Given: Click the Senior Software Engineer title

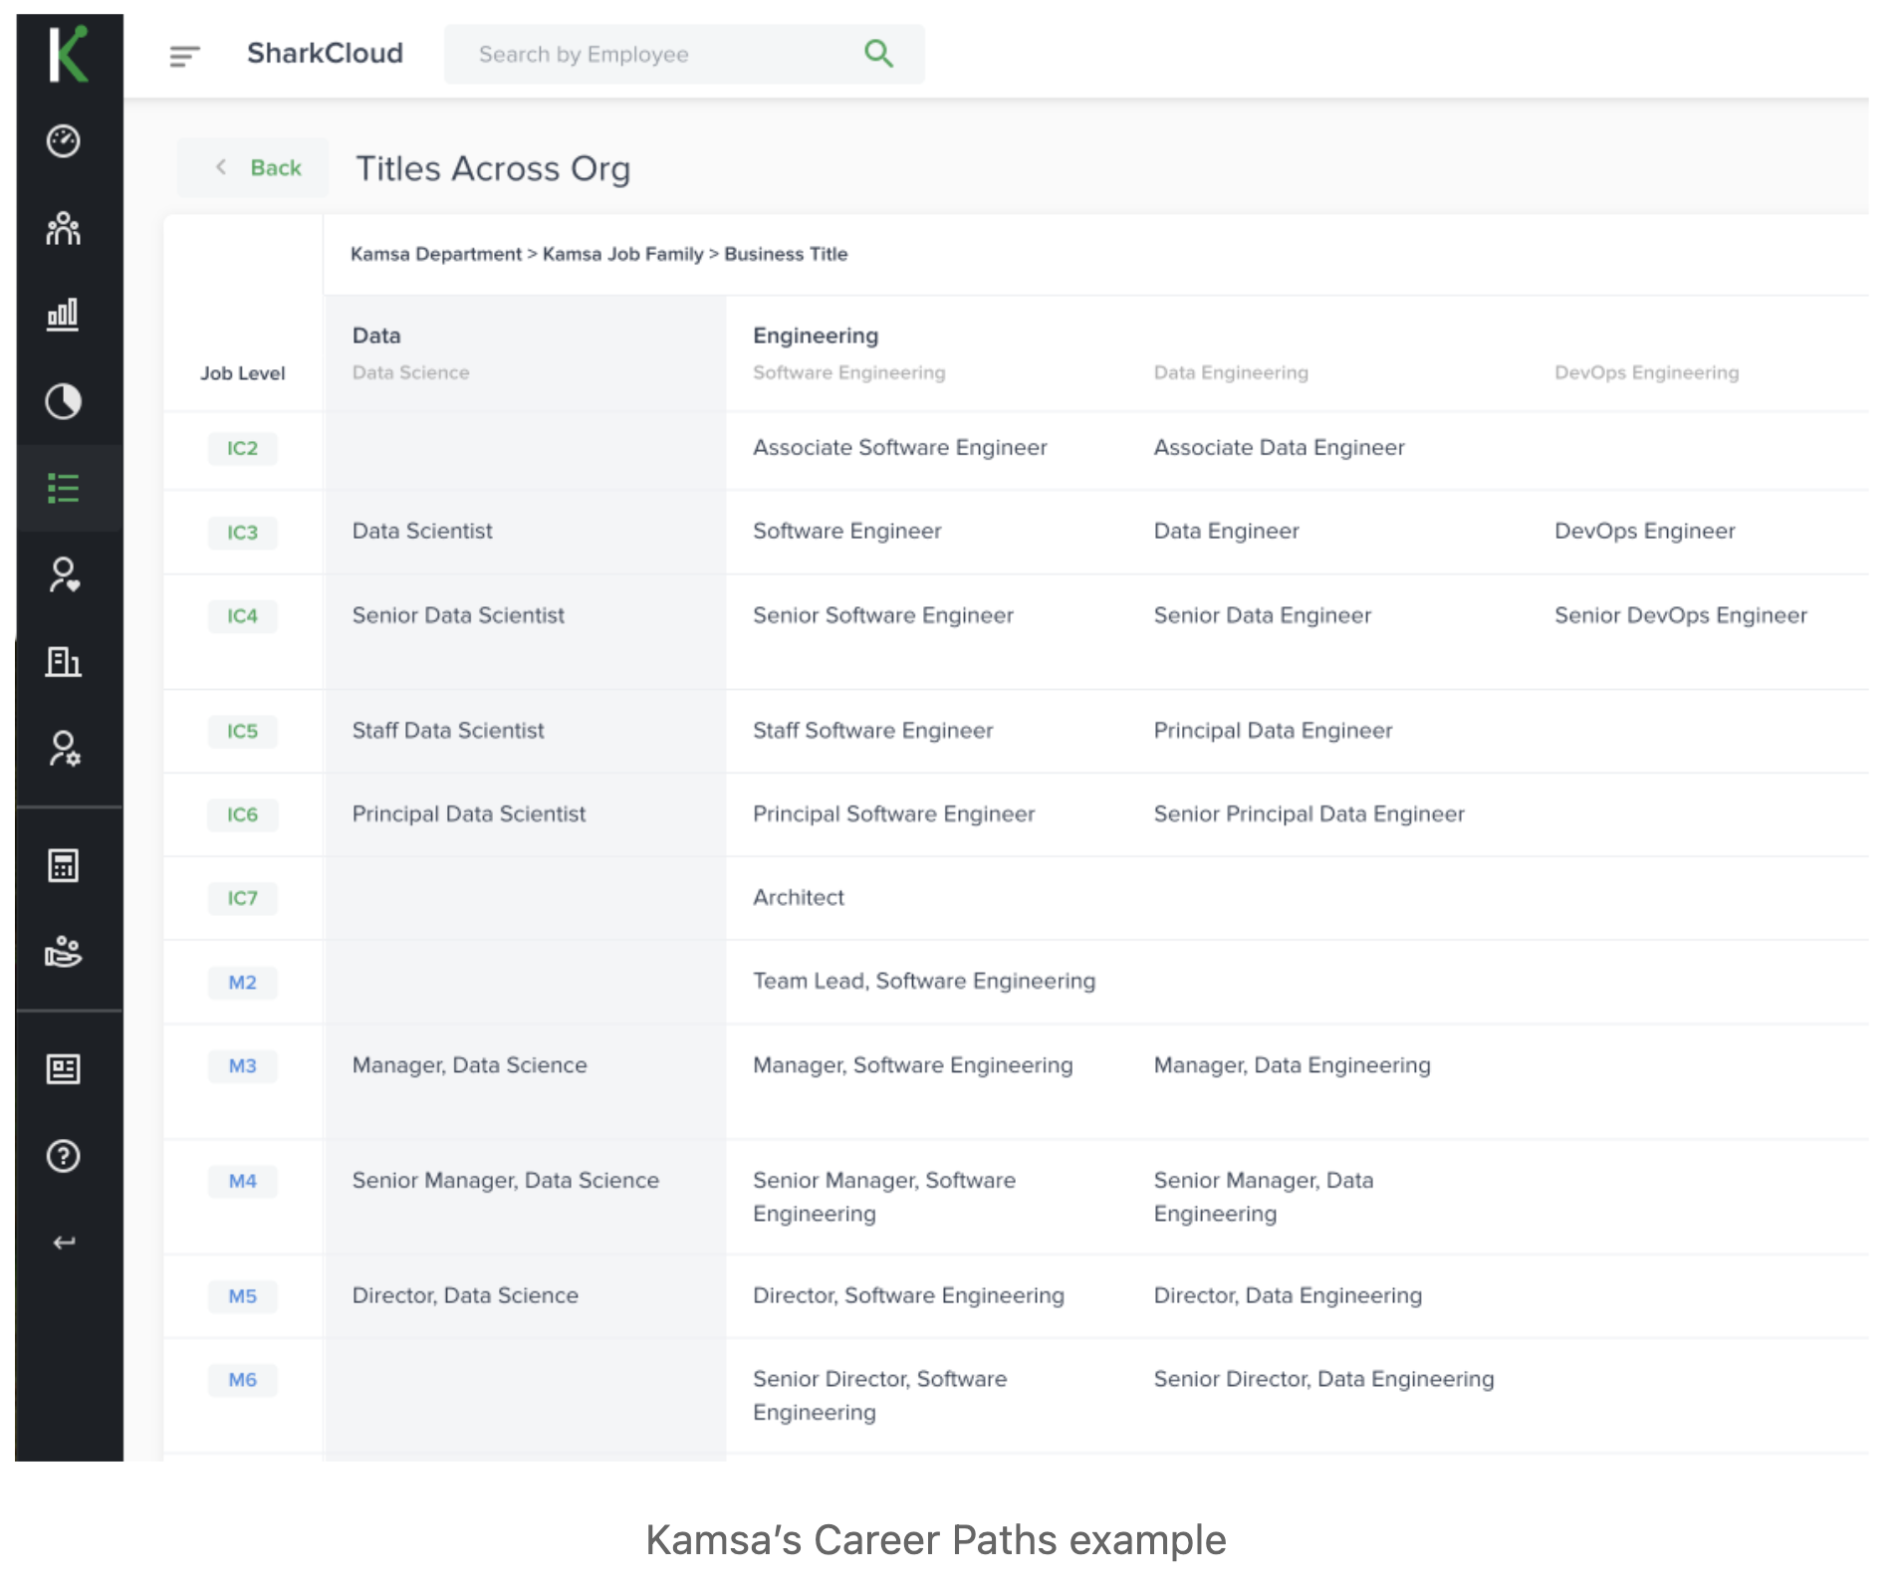Looking at the screenshot, I should click(882, 616).
